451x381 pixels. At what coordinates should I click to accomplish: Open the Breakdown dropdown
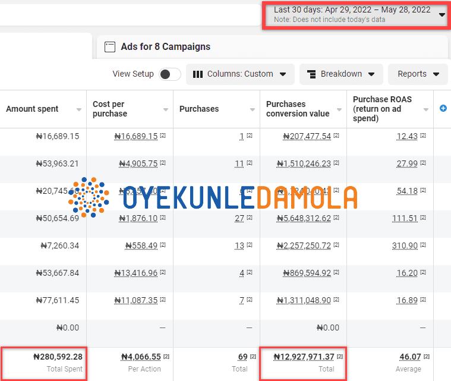[341, 74]
